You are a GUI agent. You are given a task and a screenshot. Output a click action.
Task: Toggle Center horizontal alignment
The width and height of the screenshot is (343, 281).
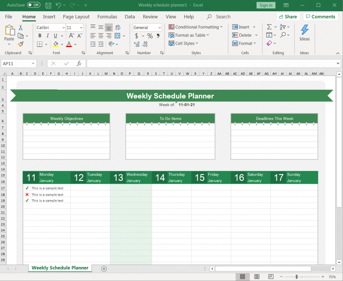pos(101,36)
